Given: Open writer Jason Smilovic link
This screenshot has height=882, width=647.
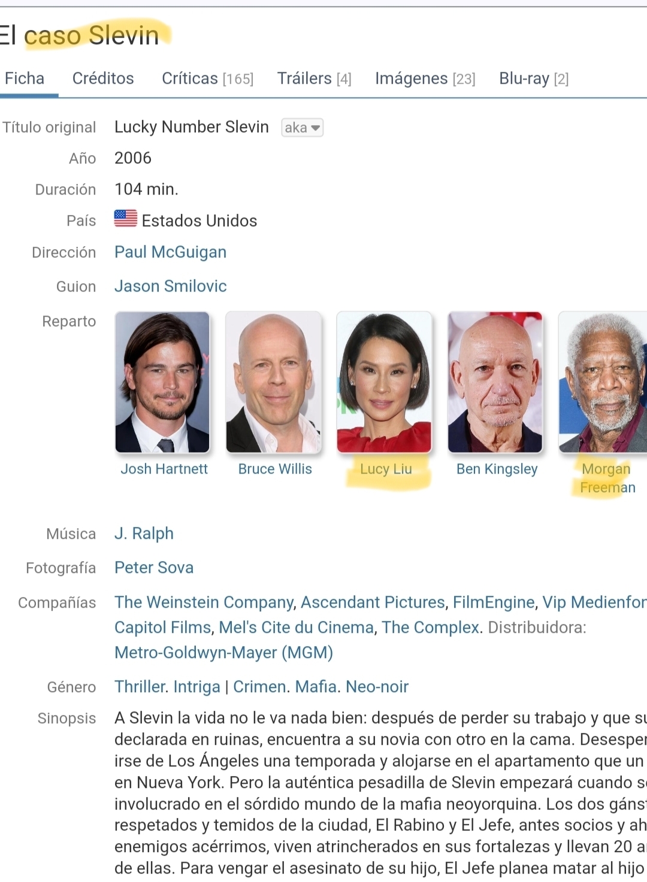Looking at the screenshot, I should click(x=170, y=286).
